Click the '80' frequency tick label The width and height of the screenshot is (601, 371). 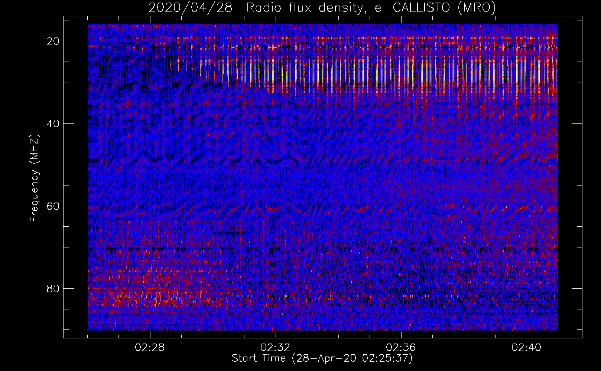tap(53, 288)
